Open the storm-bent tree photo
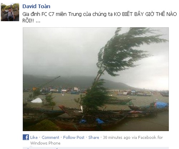Image resolution: width=179 pixels, height=149 pixels. [x=96, y=79]
